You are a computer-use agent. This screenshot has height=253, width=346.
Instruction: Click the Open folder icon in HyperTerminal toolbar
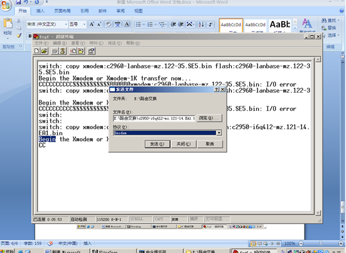pyautogui.click(x=44, y=51)
